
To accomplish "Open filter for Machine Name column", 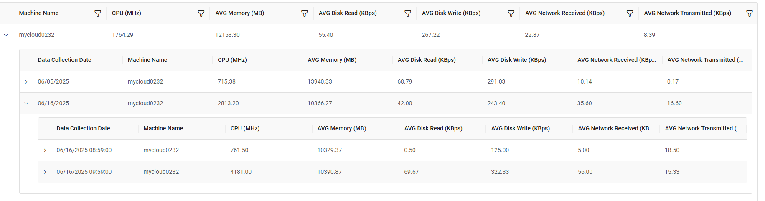I will (98, 13).
